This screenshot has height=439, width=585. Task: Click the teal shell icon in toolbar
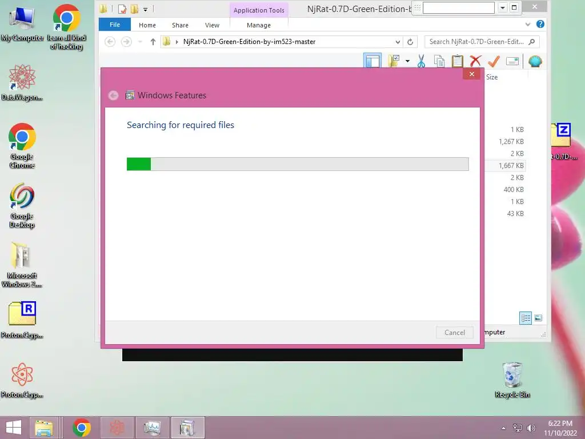point(535,61)
